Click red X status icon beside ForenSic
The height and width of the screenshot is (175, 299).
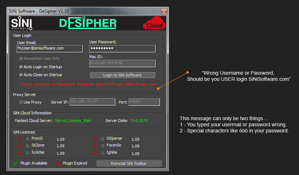click(95, 146)
